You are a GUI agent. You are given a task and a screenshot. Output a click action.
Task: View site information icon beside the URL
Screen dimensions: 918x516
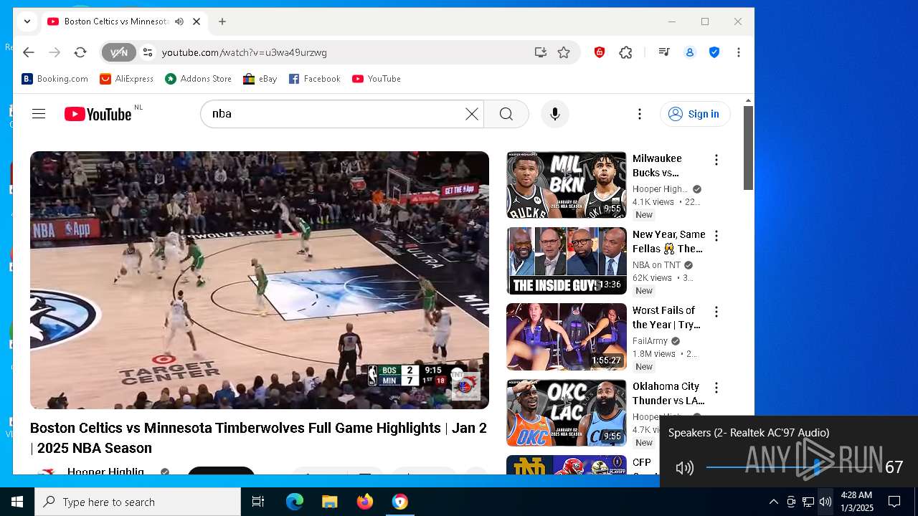click(148, 52)
